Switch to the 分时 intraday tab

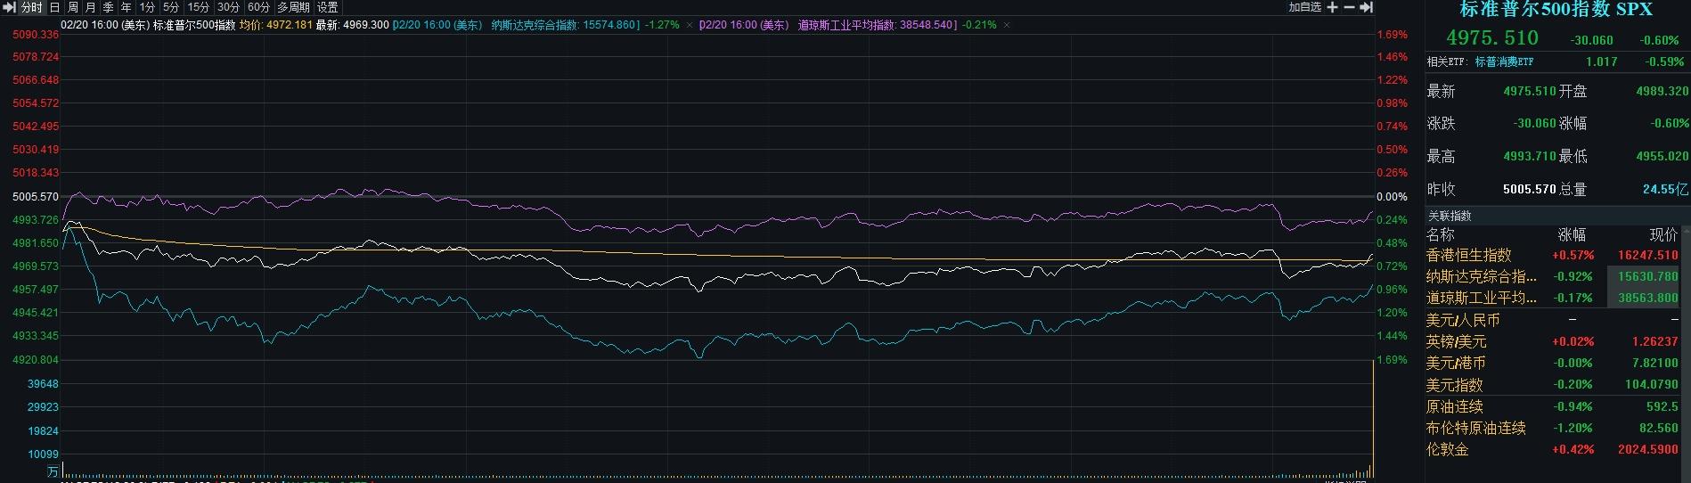32,7
